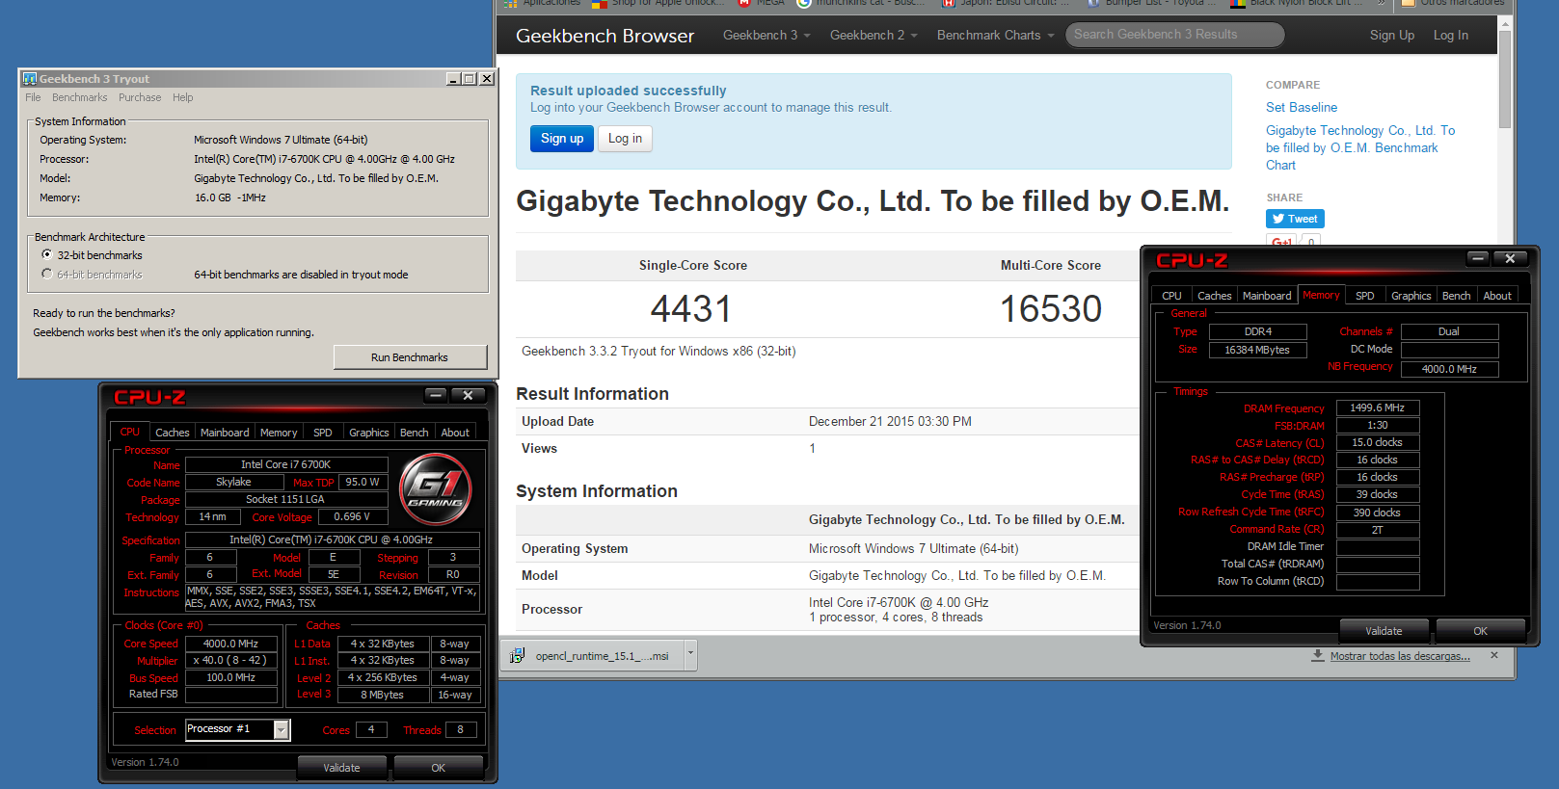The height and width of the screenshot is (789, 1559).
Task: Switch to Caches tab in right CPU-Z window
Action: [1215, 296]
